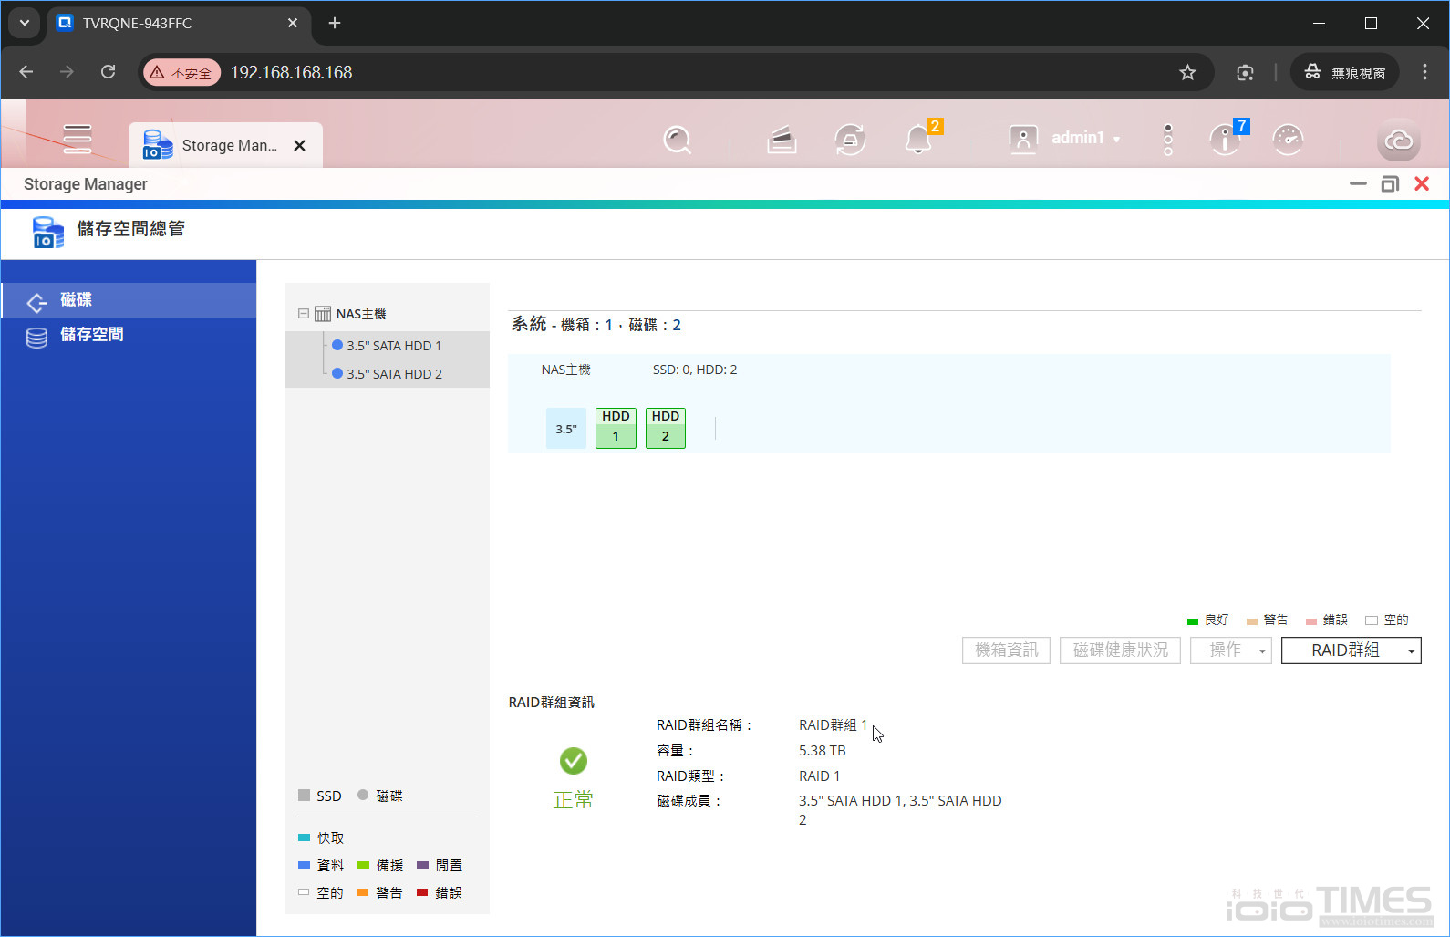Click the green 備援 legend swatch

tap(363, 865)
